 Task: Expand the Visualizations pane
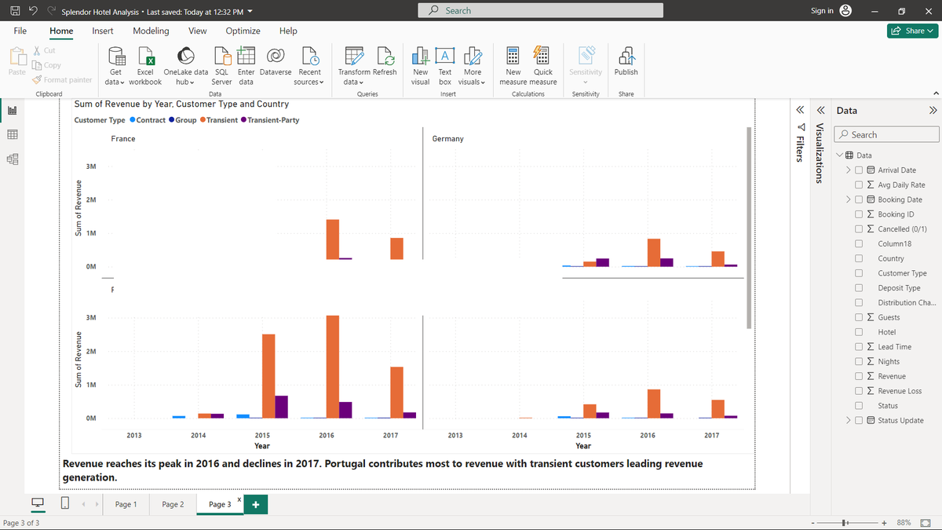pos(820,109)
